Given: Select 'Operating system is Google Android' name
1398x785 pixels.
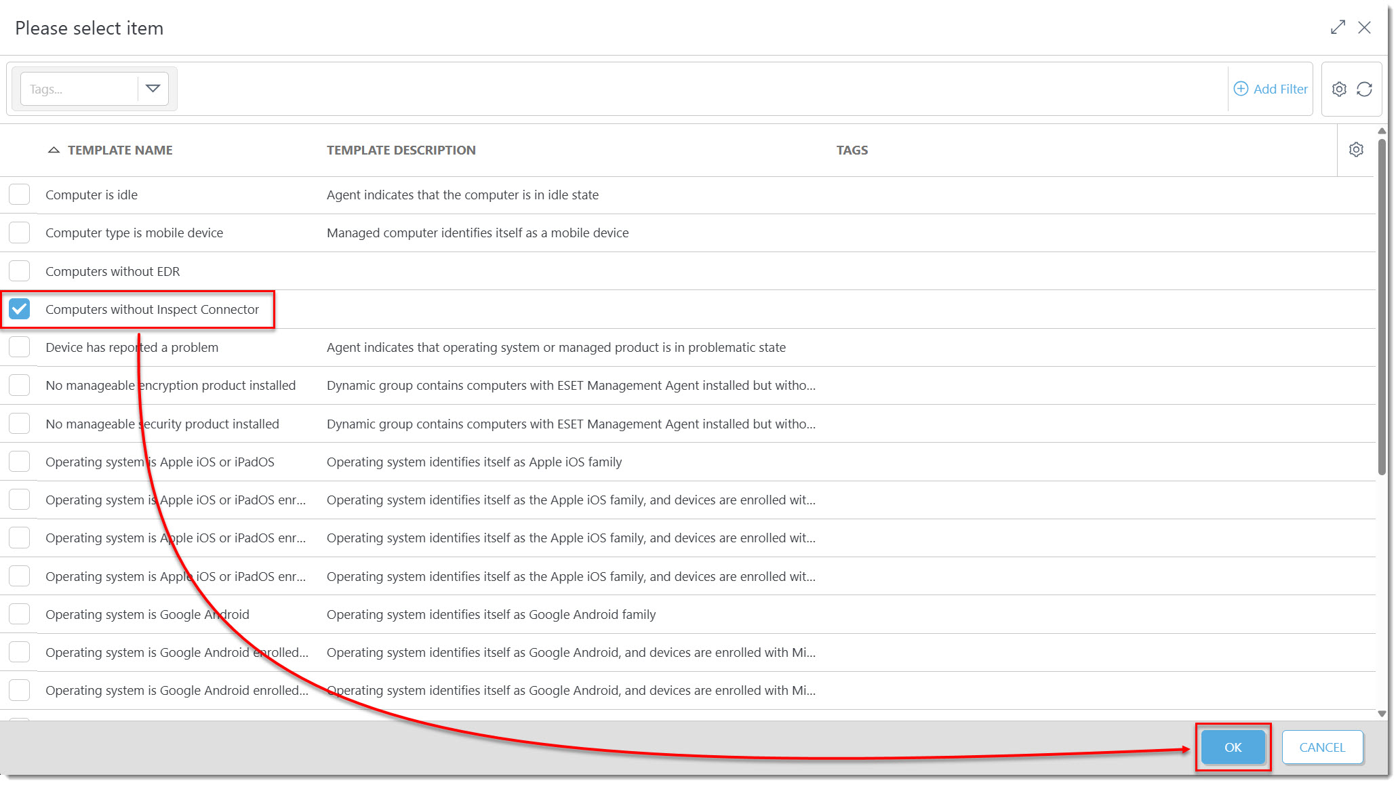Looking at the screenshot, I should [147, 614].
